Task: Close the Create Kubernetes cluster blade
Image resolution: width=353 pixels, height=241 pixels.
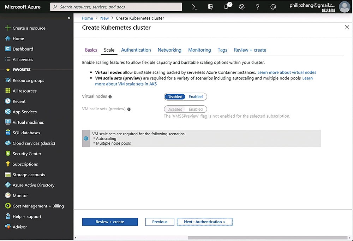Action: (347, 27)
